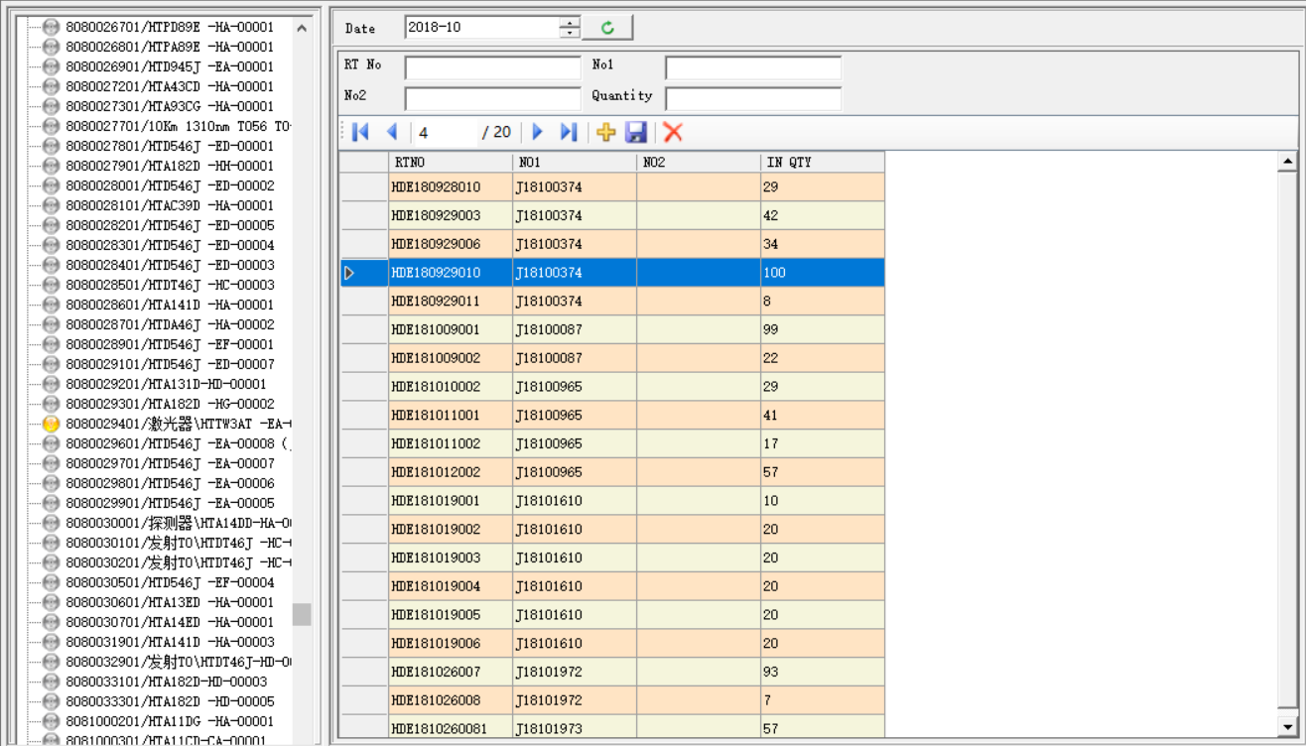Delete the record with red X icon
Screen dimensions: 1306x746
(x=673, y=132)
